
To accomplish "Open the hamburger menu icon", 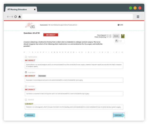I will pyautogui.click(x=138, y=17).
